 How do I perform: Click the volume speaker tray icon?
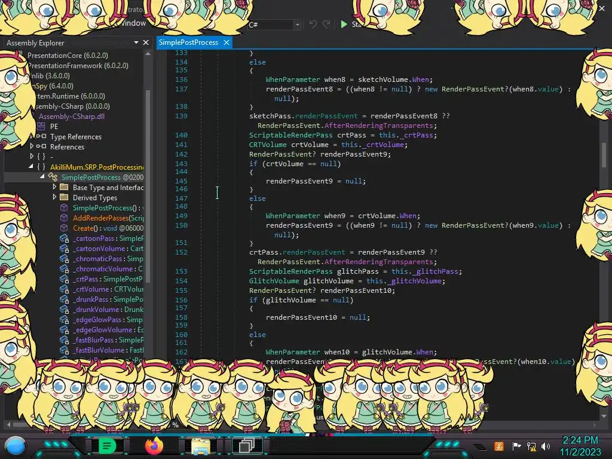coord(546,446)
